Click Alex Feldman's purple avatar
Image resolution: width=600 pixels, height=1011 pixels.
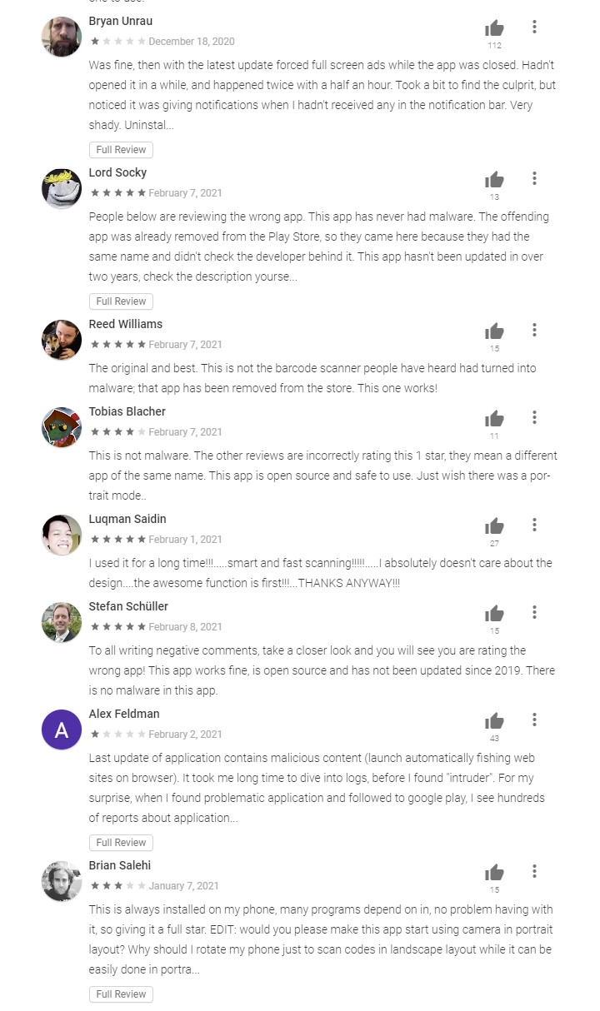62,730
